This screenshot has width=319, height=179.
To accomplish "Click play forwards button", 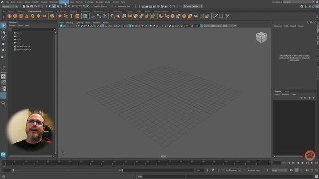I will (303, 163).
